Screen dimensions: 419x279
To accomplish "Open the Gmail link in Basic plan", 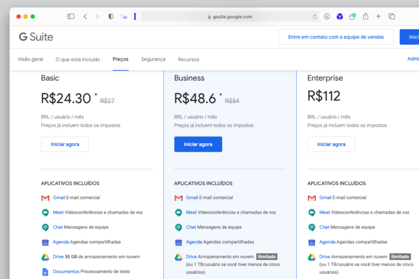I will (59, 198).
